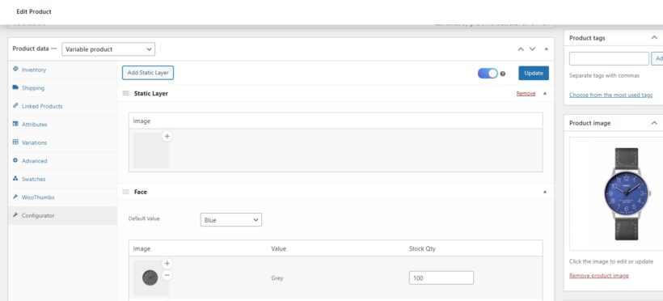Move Product data panel up

(x=521, y=49)
